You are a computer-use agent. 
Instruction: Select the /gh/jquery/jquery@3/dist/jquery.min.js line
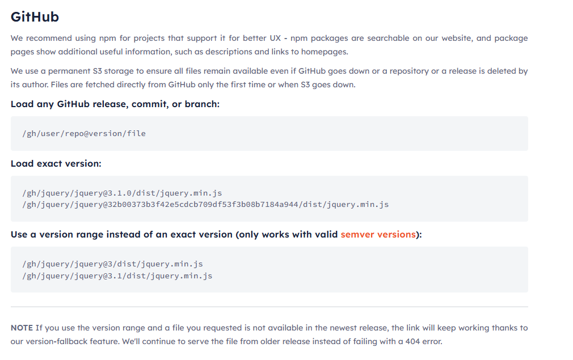coord(112,264)
